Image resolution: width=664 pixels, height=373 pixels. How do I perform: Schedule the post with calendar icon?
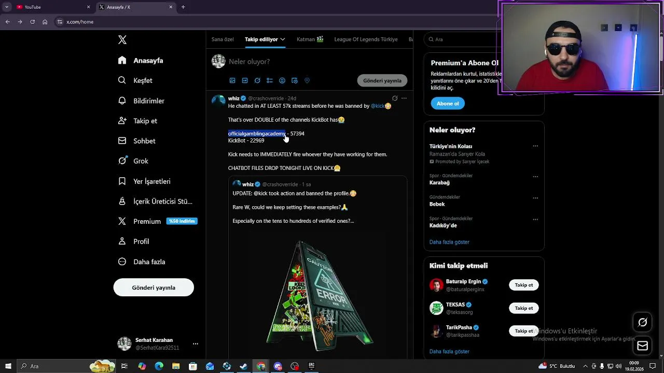(x=295, y=80)
